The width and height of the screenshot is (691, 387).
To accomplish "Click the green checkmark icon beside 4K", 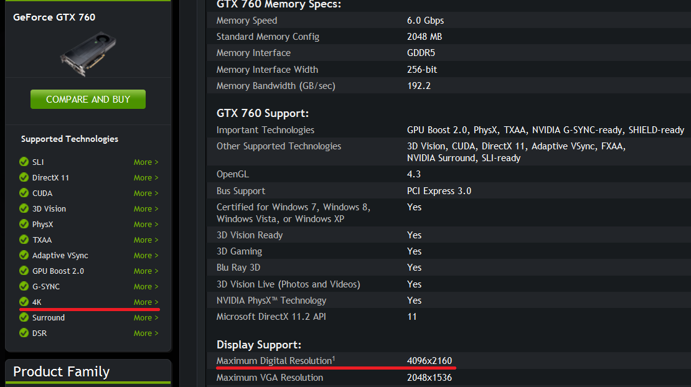I will (x=24, y=302).
